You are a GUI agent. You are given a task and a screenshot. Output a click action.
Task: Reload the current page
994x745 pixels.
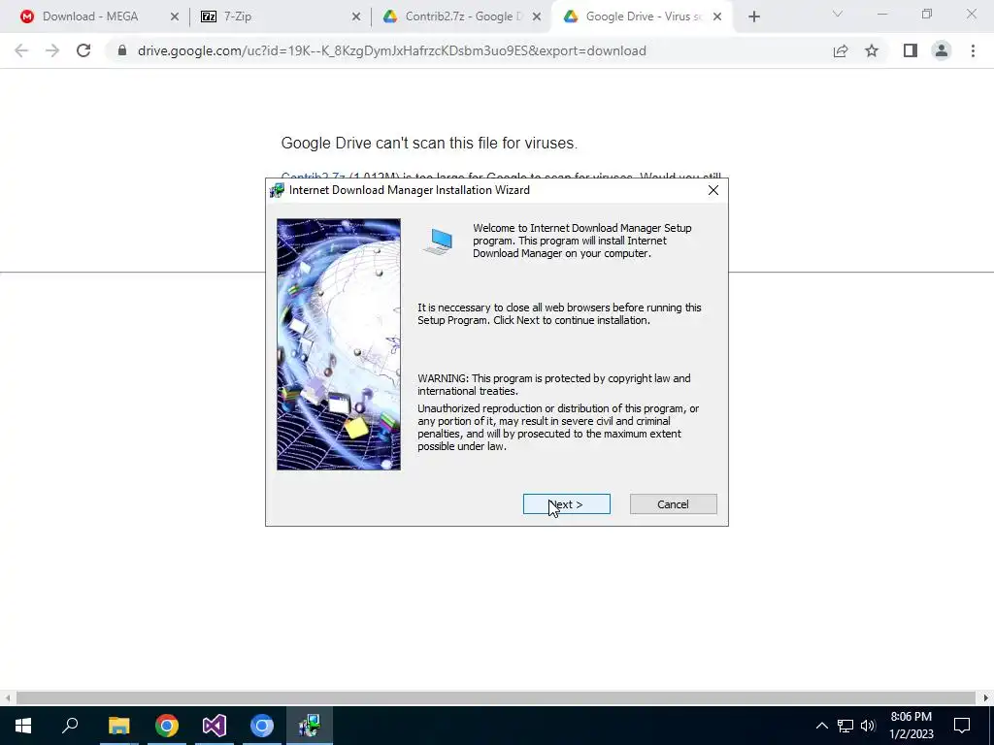83,50
